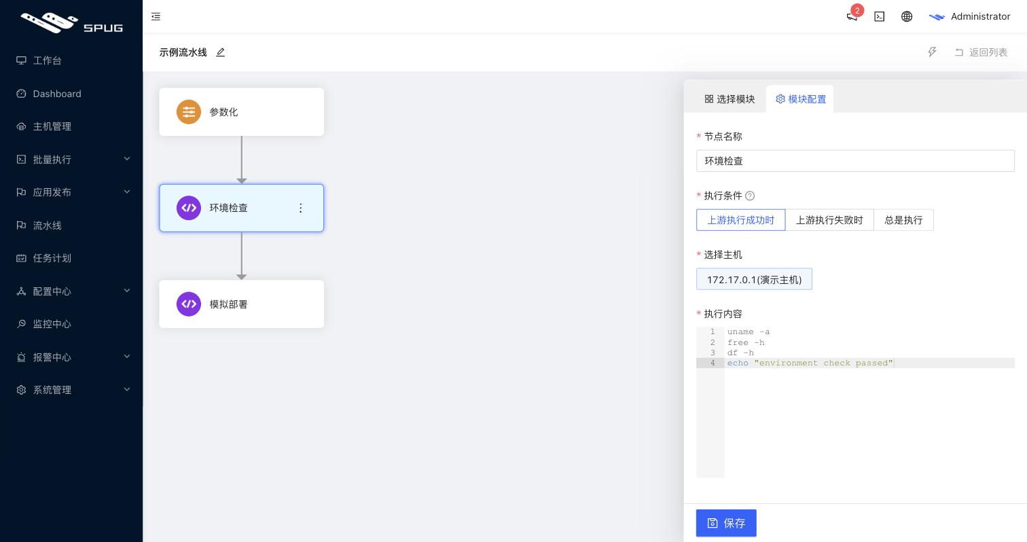Select 上游执行失败时 execution condition
Viewport: 1027px width, 542px height.
pos(829,220)
